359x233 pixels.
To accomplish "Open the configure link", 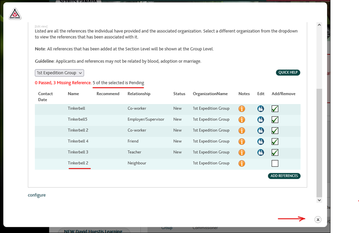I will tap(37, 195).
